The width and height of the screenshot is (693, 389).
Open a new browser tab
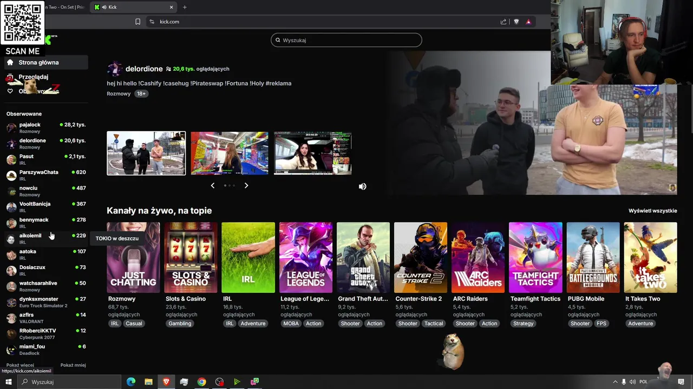pyautogui.click(x=185, y=7)
